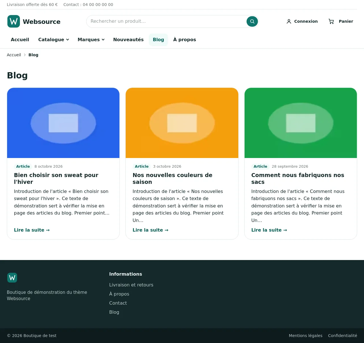The height and width of the screenshot is (343, 364).
Task: Open the Mentions légales link
Action: pos(306,336)
